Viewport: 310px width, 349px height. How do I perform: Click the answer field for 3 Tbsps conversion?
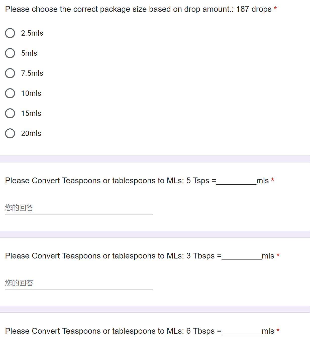[75, 283]
